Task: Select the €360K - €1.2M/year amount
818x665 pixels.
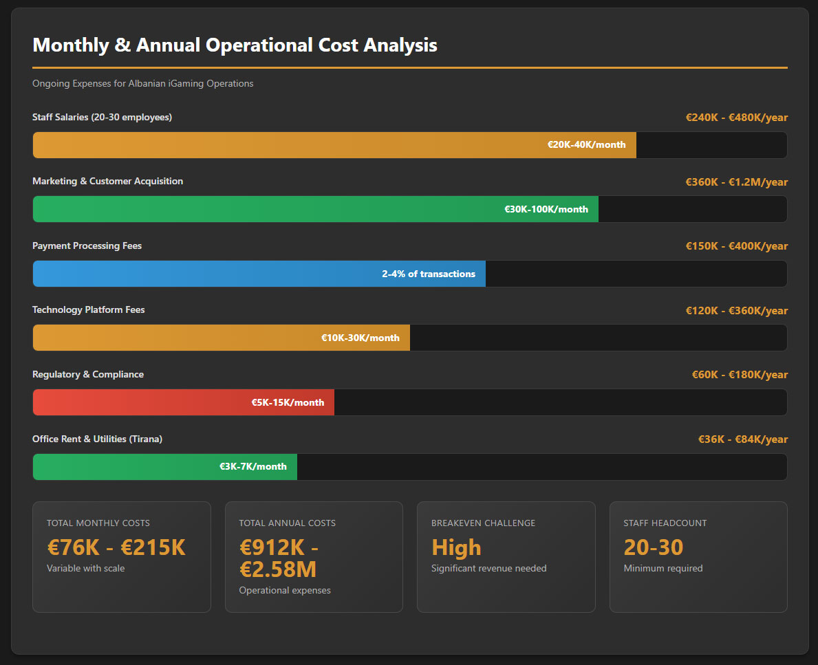Action: point(736,182)
